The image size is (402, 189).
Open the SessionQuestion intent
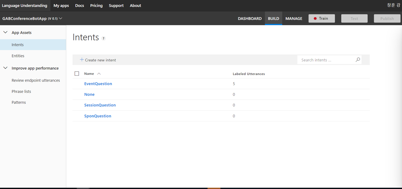coord(100,105)
